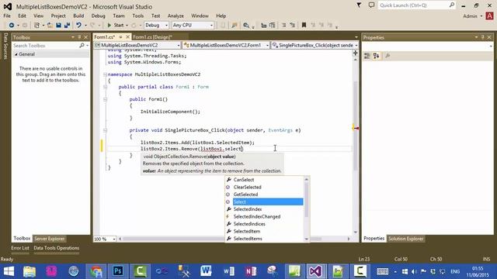This screenshot has width=497, height=279.
Task: Open the Data Sources side tab
Action: click(x=5, y=46)
